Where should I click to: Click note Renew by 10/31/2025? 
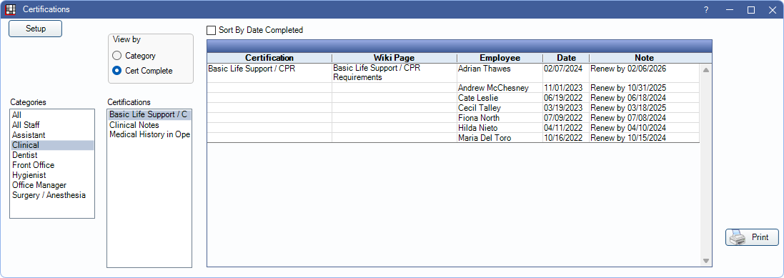(645, 88)
